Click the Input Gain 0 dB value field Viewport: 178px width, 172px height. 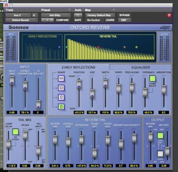[12, 112]
